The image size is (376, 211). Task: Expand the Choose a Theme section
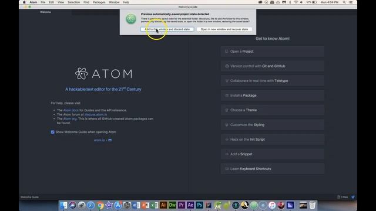click(273, 110)
